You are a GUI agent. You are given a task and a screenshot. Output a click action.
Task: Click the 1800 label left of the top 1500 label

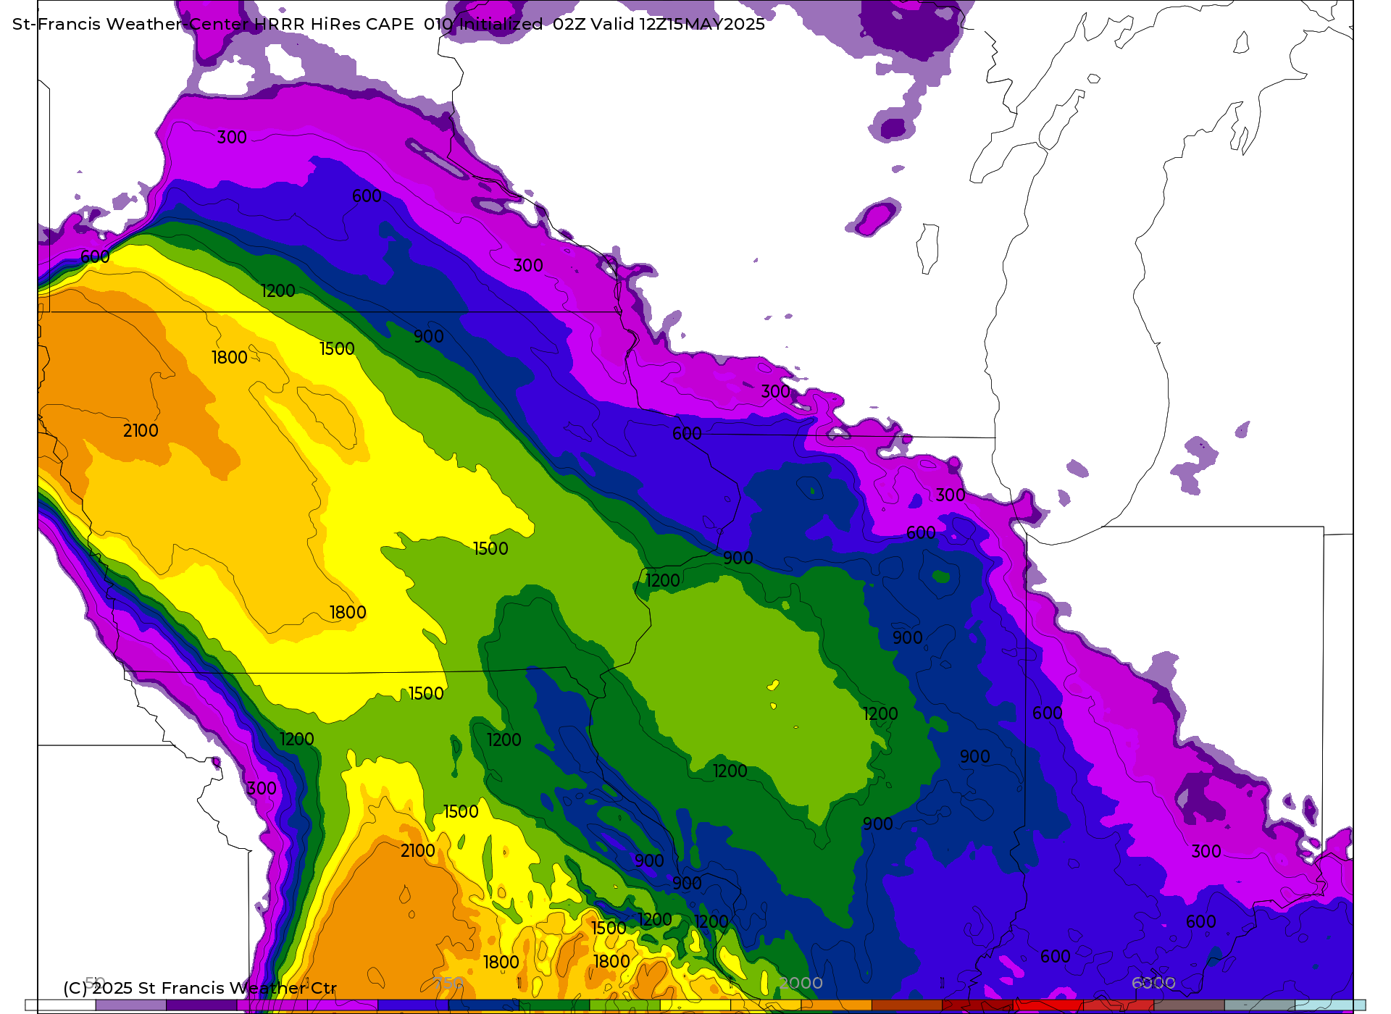pos(230,358)
